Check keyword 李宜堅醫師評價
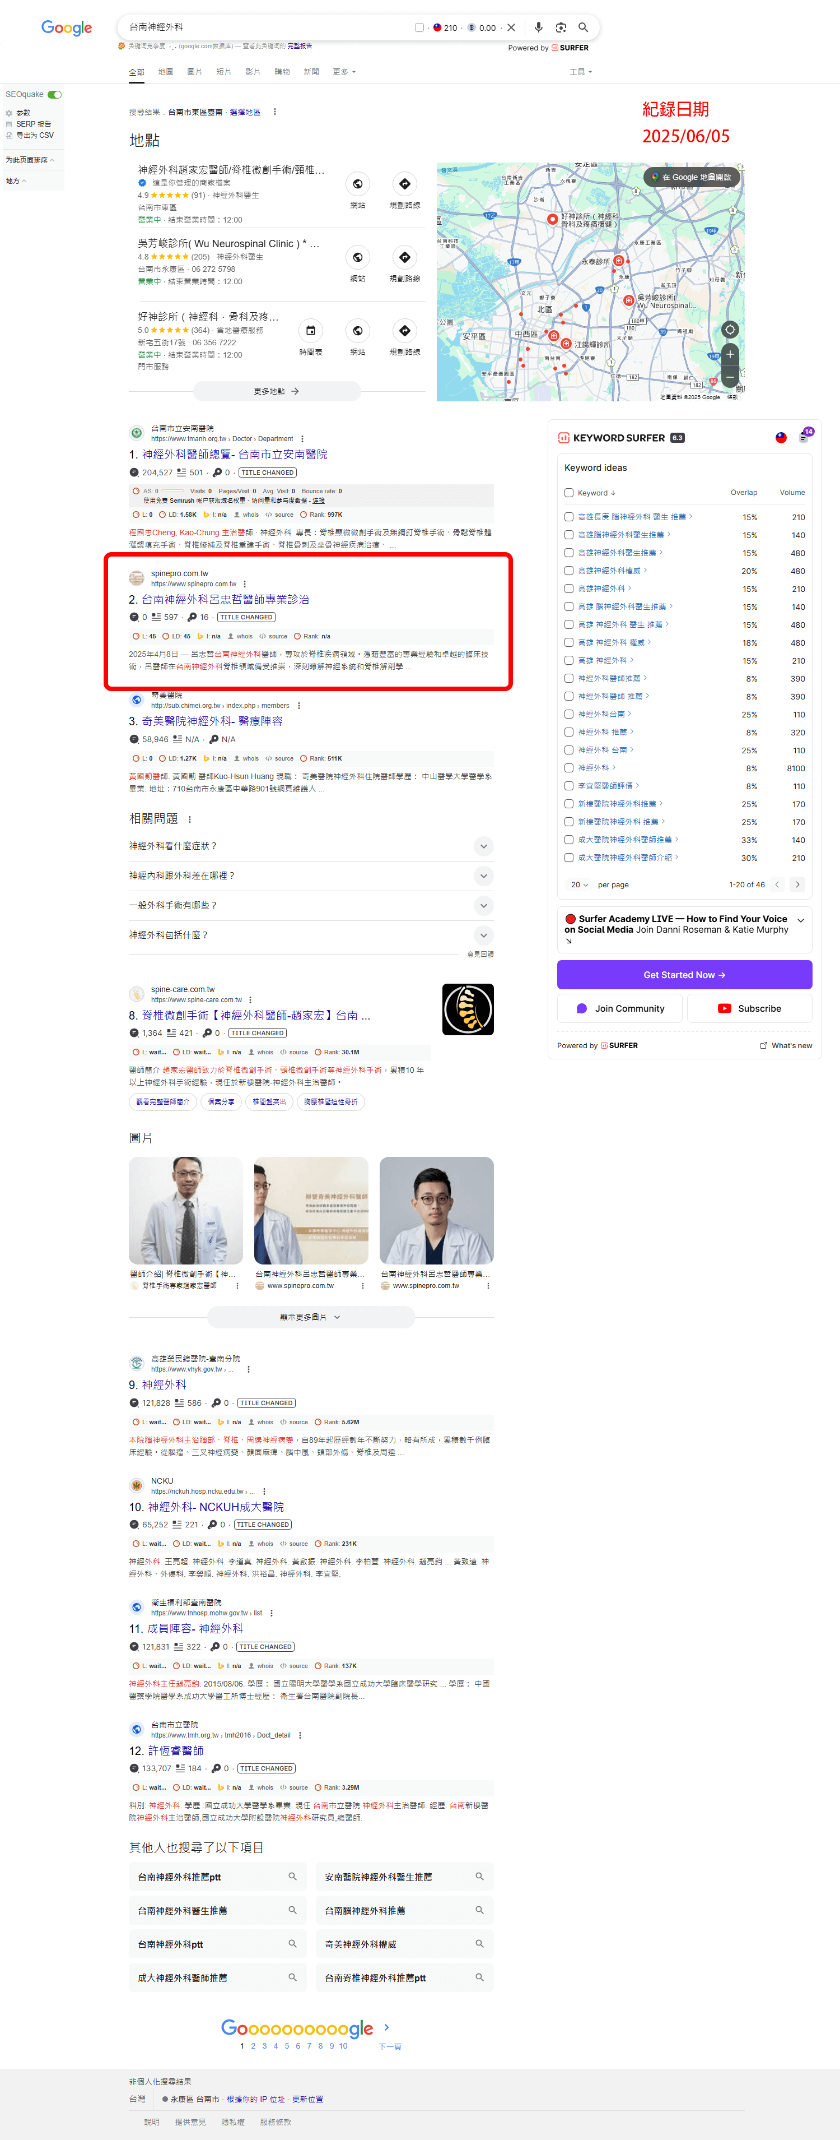Viewport: 840px width, 2140px height. coord(568,786)
